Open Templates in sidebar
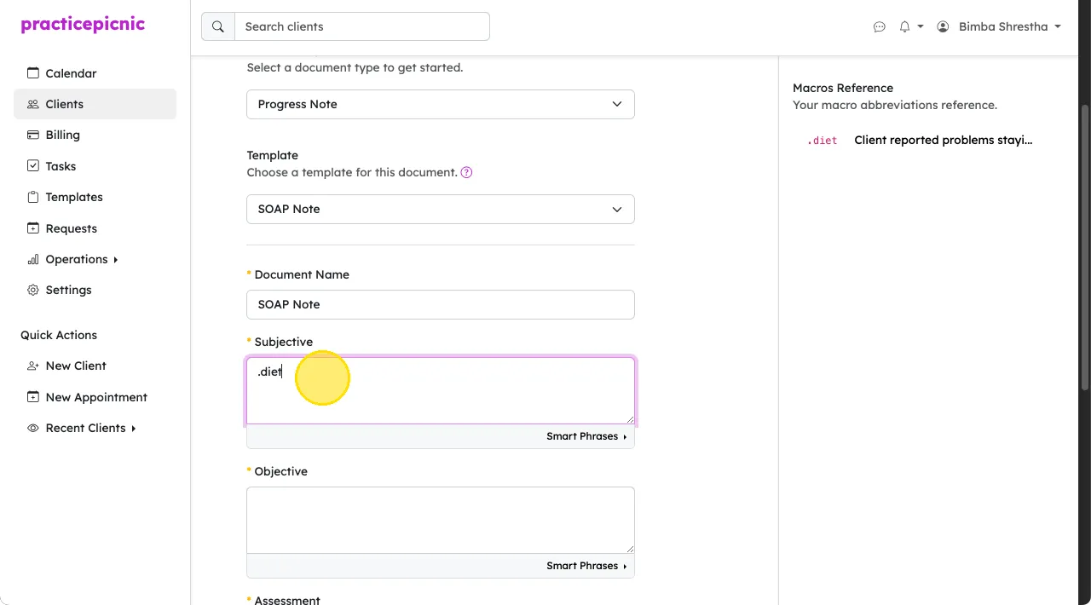 click(95, 197)
